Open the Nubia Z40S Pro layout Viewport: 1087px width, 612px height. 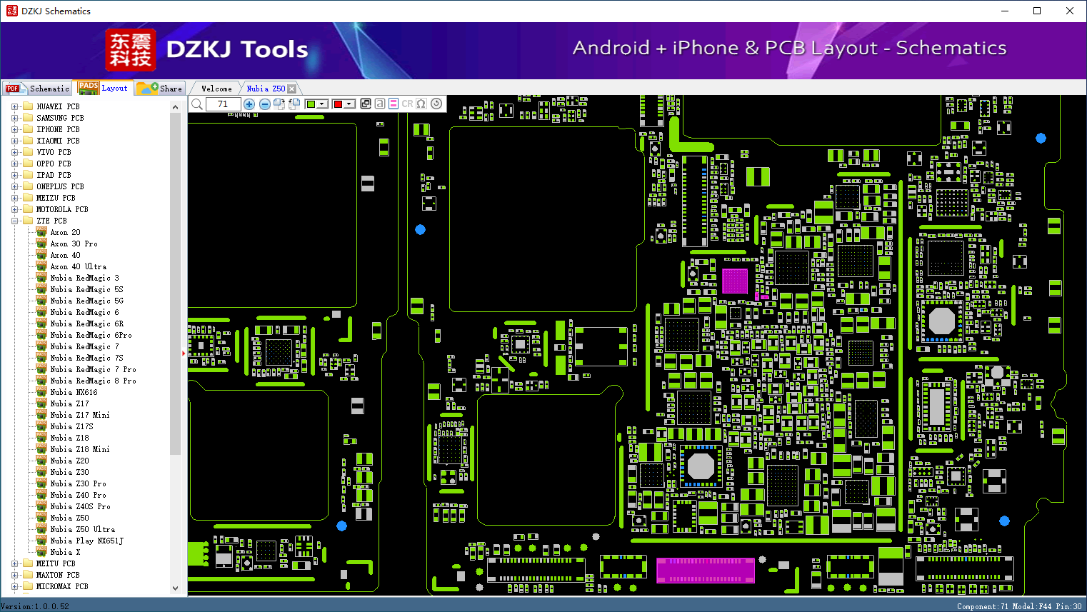(80, 506)
